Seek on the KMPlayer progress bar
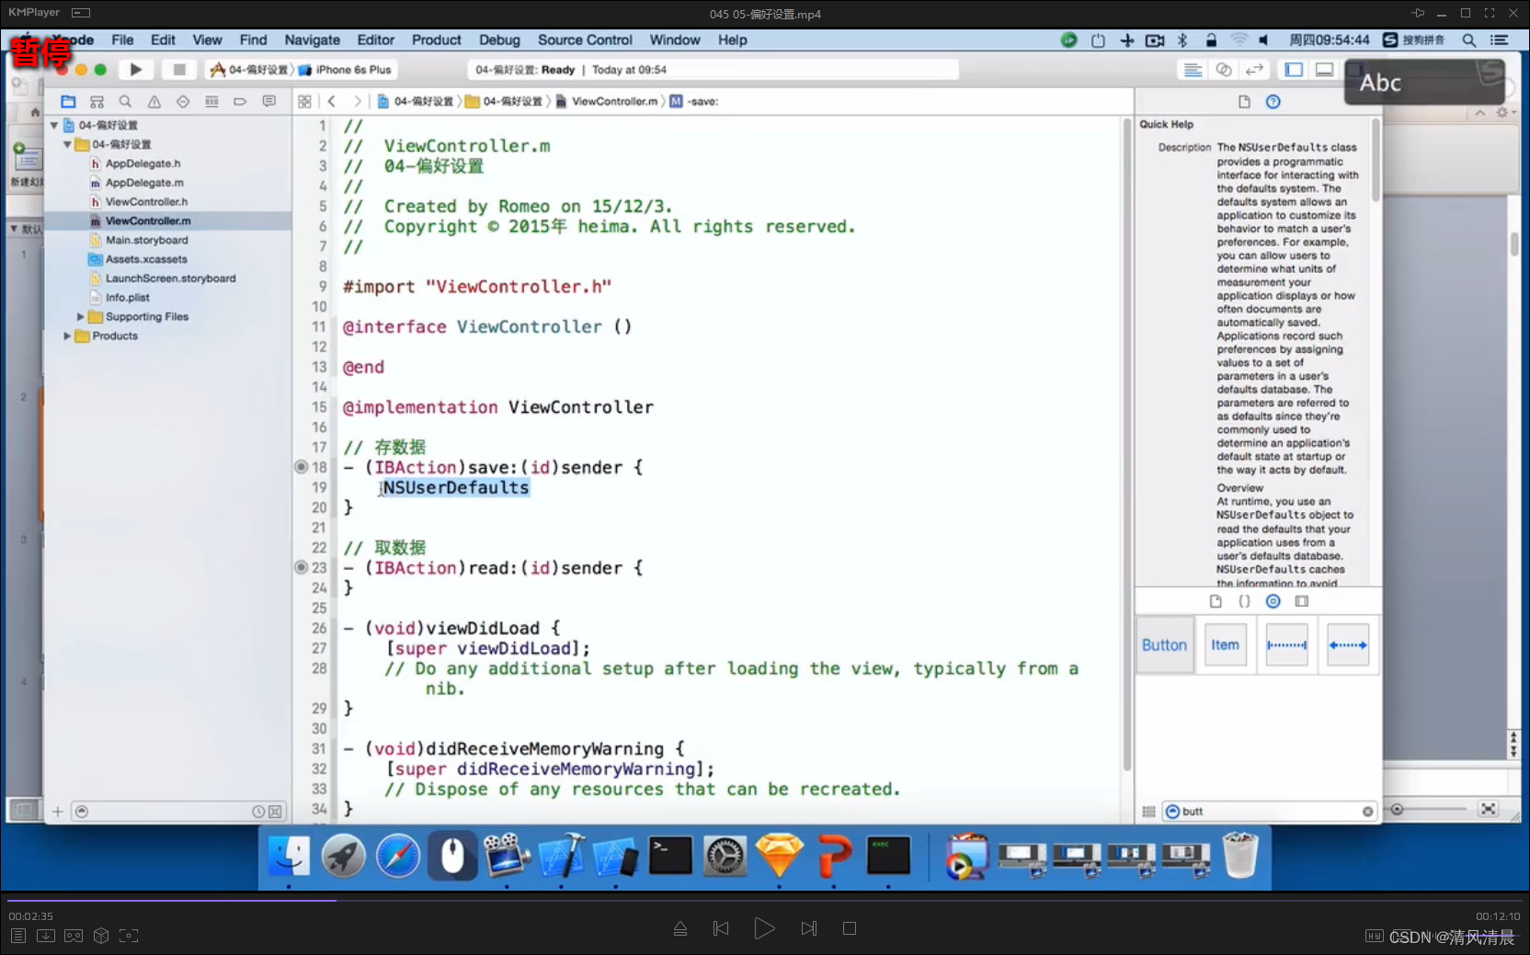Viewport: 1530px width, 955px height. 765,900
